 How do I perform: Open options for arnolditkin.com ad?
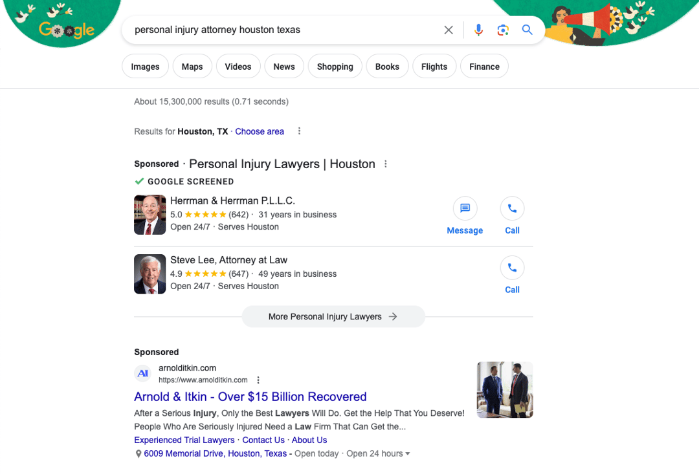click(x=258, y=380)
